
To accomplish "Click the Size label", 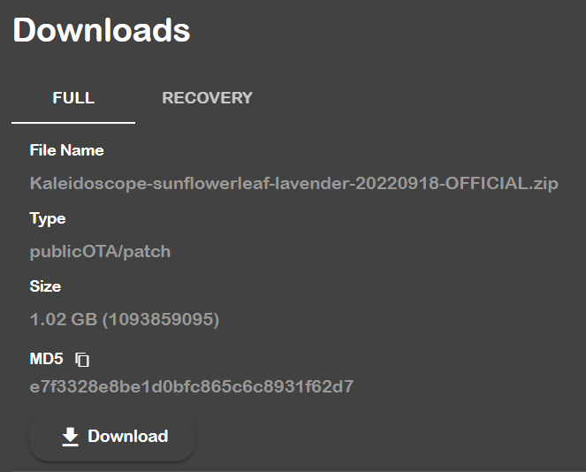I will pyautogui.click(x=45, y=286).
